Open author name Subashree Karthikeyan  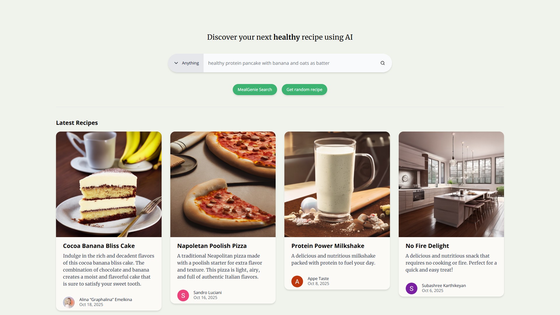pos(444,286)
